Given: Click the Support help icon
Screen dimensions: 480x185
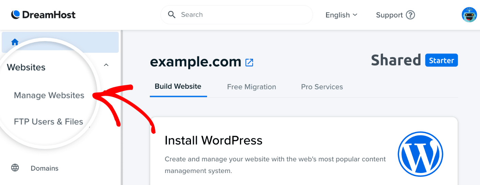Looking at the screenshot, I should click(x=410, y=15).
